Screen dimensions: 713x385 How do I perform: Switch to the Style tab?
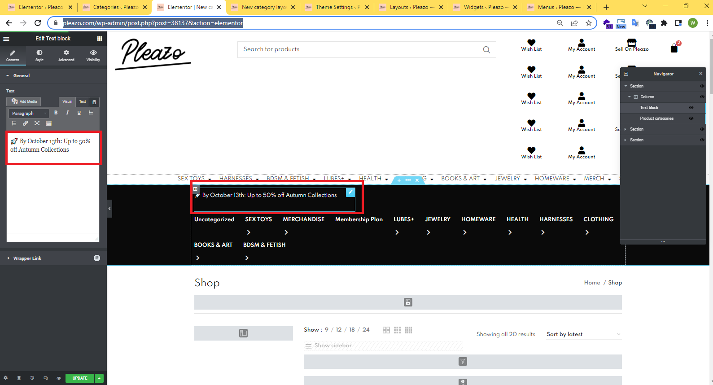click(39, 55)
